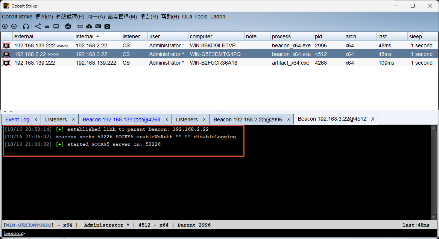Click the disconnect minus icon in toolbar

(x=14, y=26)
